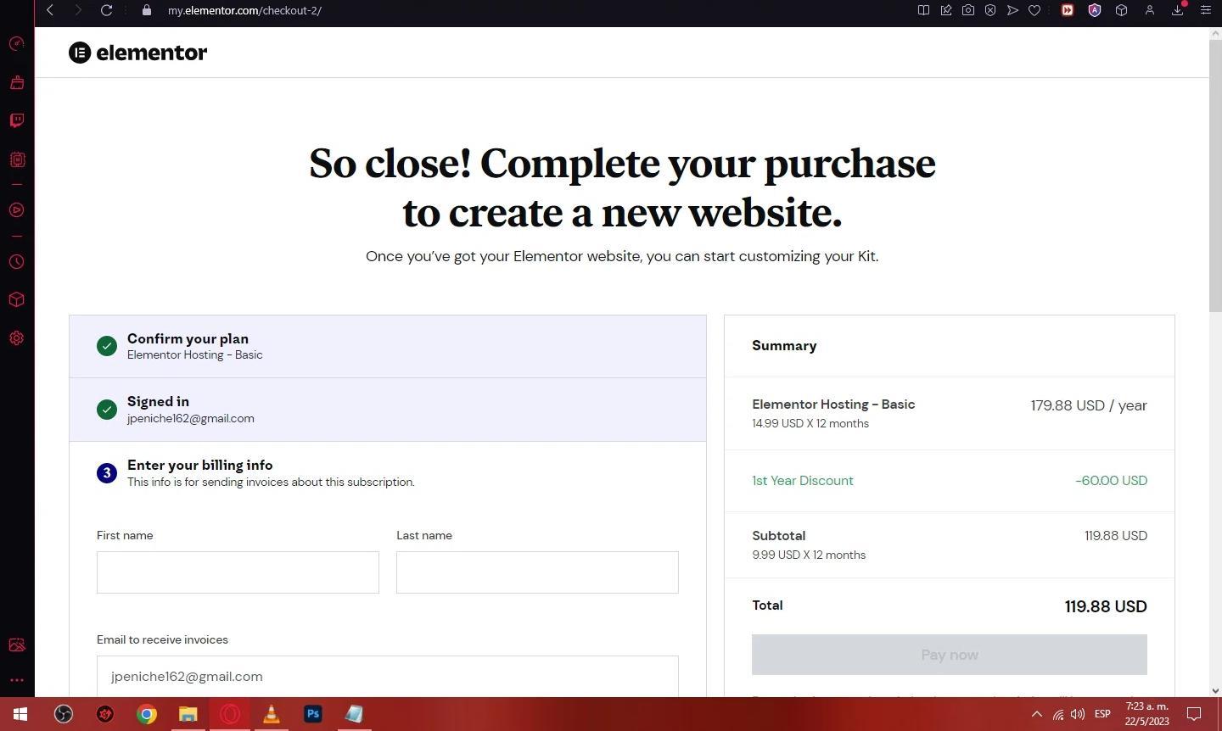
Task: Click the scrollbar down arrow
Action: click(x=1215, y=691)
